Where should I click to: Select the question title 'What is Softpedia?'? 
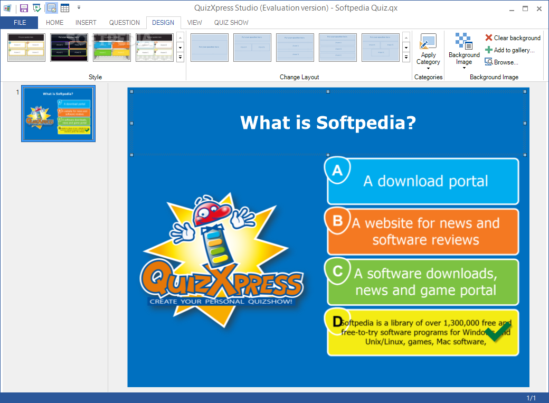(x=328, y=123)
